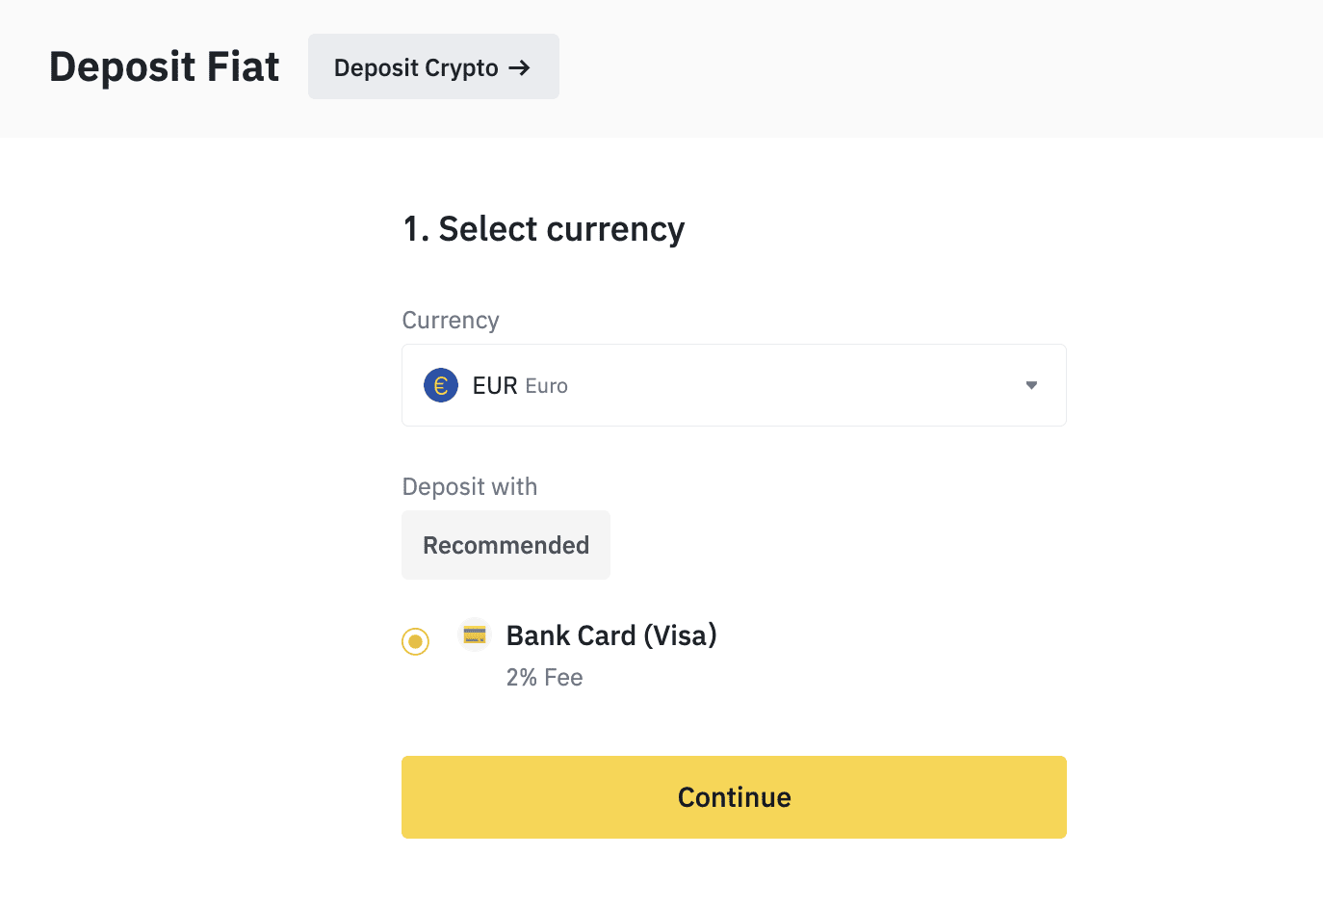Click the word "Crypto" in the header button

coord(461,68)
